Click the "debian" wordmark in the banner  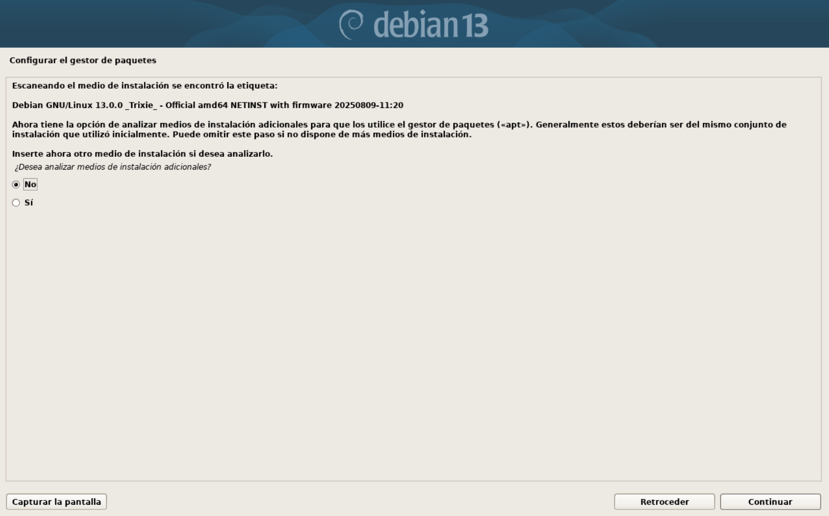click(412, 25)
